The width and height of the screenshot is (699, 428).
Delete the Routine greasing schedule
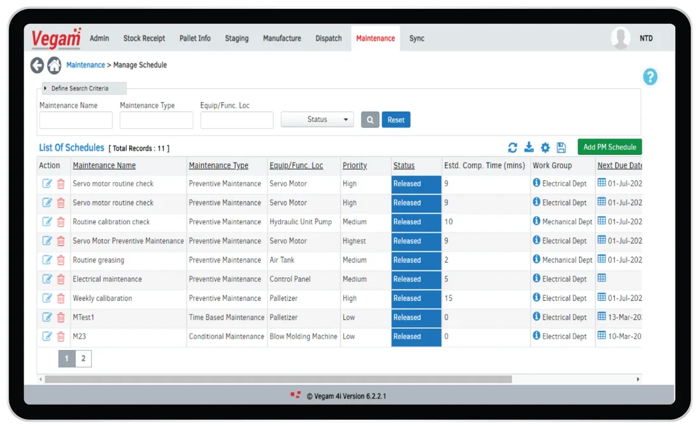coord(61,260)
